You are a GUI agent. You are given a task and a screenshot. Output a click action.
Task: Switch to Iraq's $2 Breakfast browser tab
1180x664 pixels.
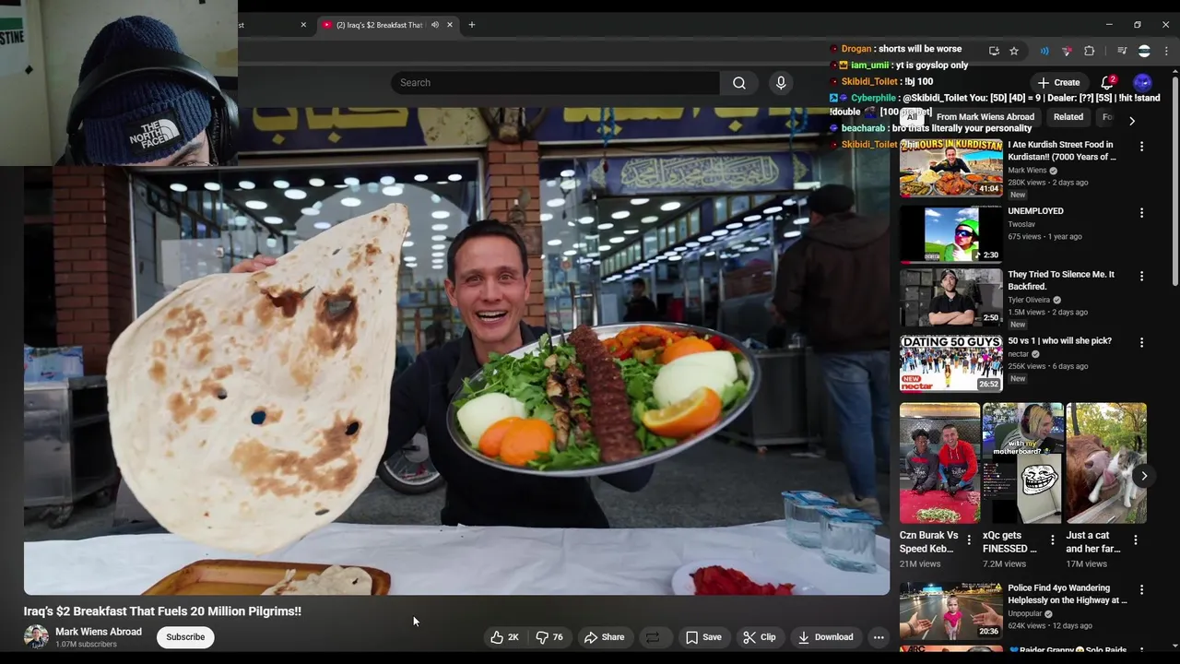click(378, 25)
